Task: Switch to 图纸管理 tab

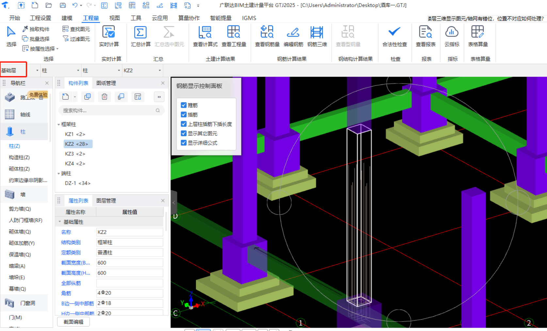Action: click(x=106, y=83)
